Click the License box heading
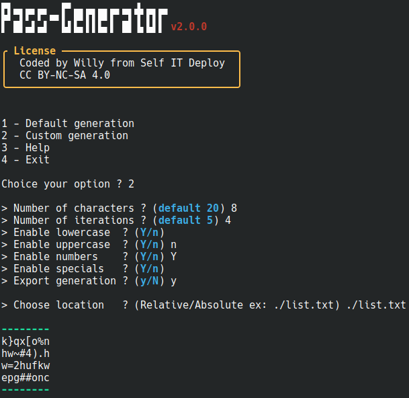Image resolution: width=409 pixels, height=398 pixels. click(34, 51)
